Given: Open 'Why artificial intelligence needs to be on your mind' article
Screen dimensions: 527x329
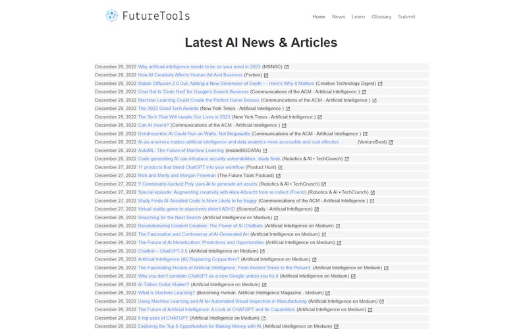Looking at the screenshot, I should pyautogui.click(x=200, y=67).
